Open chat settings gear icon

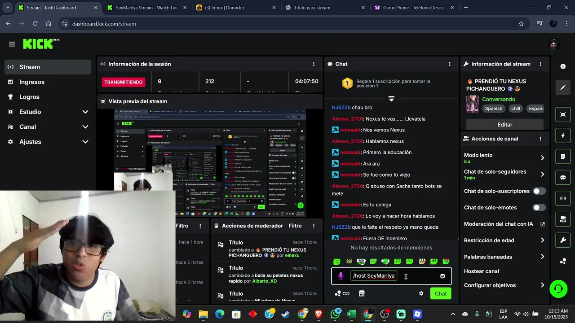(421, 293)
